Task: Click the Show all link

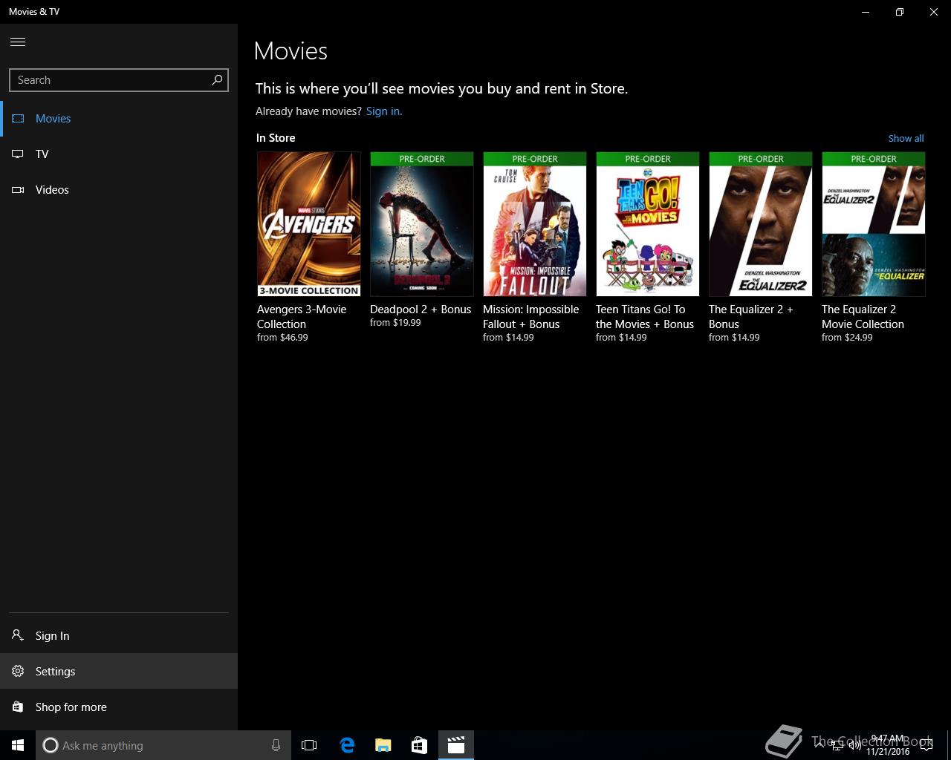Action: tap(906, 138)
